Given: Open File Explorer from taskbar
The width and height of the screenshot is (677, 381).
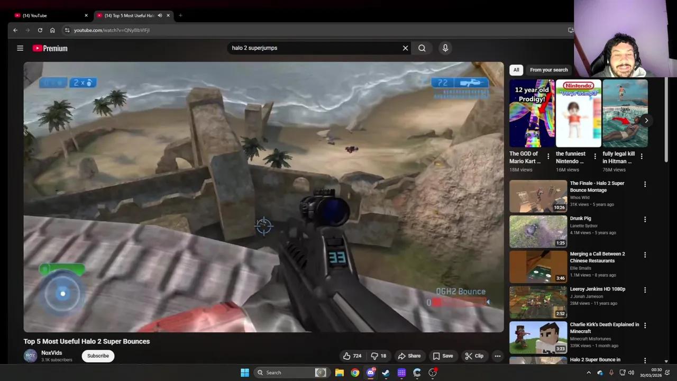Looking at the screenshot, I should coord(340,373).
